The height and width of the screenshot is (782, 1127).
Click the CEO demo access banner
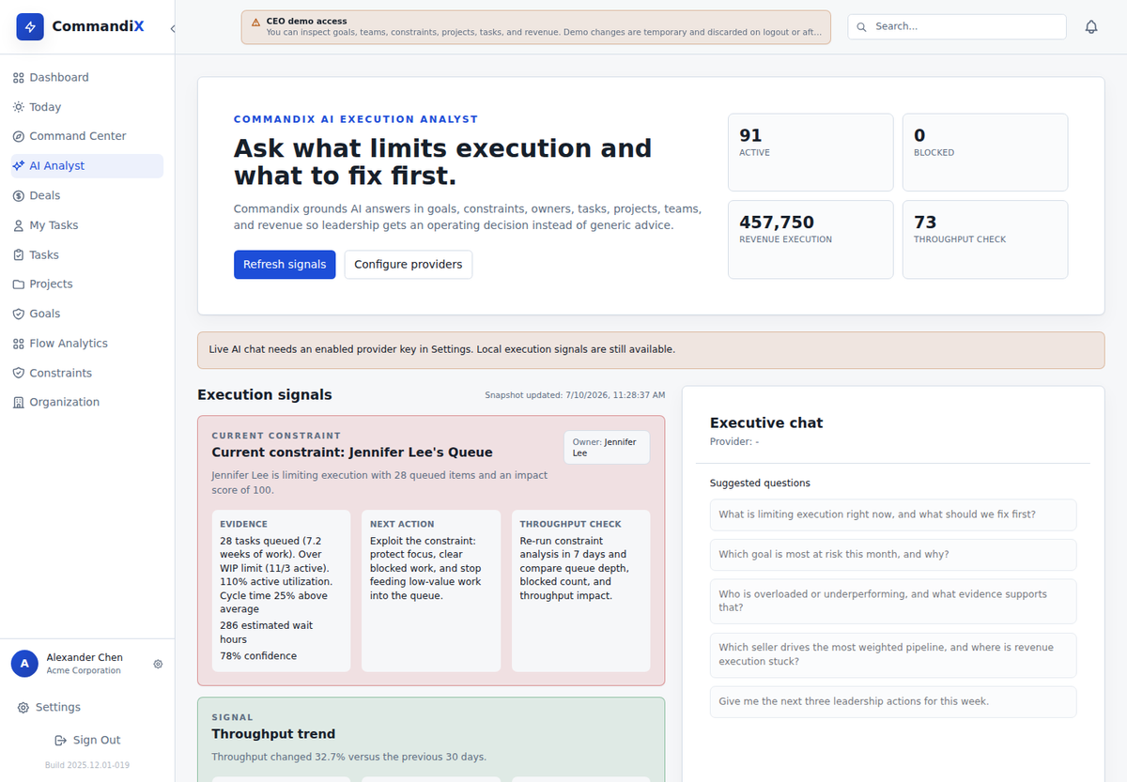pyautogui.click(x=536, y=27)
